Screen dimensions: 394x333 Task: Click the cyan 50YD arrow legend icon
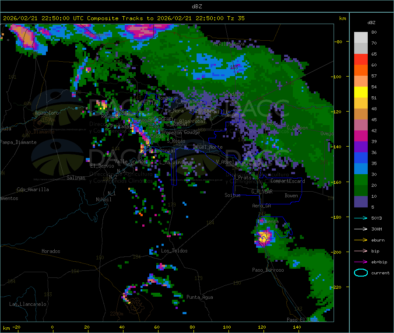[361, 218]
